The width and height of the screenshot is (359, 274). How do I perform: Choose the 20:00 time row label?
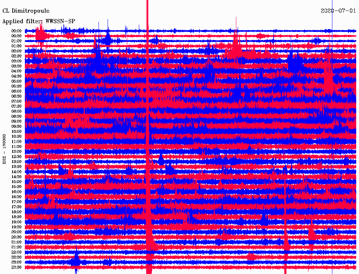point(16,232)
